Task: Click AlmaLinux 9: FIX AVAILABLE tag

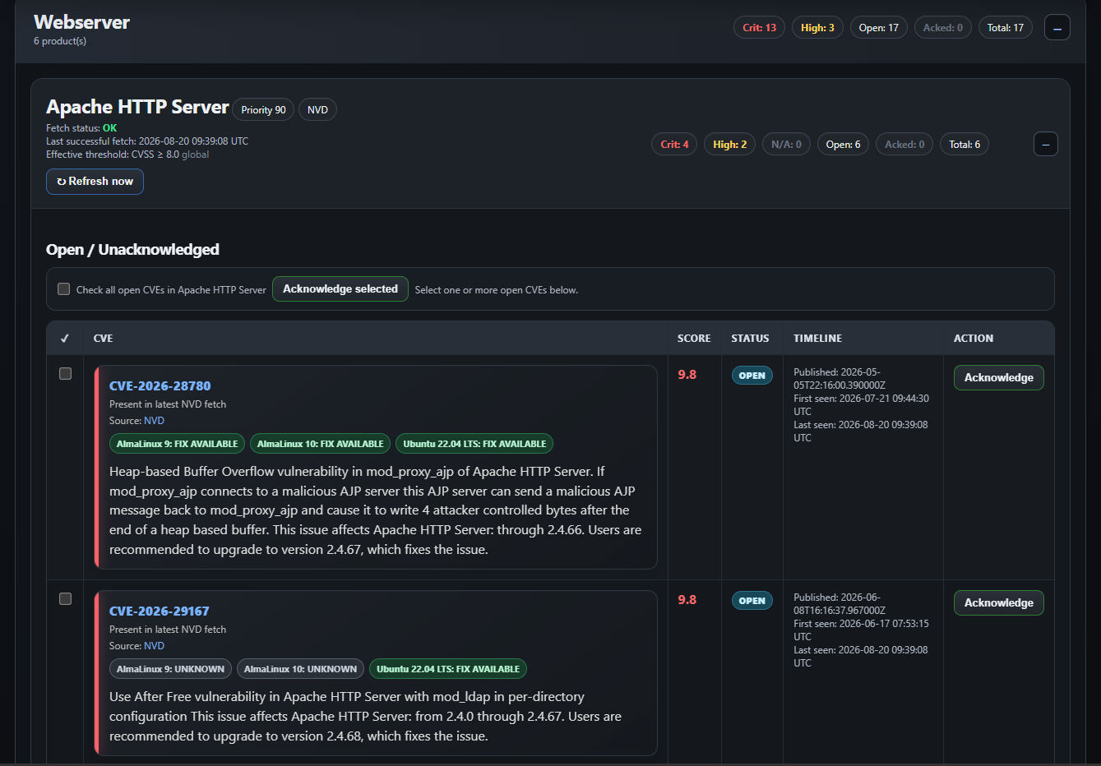Action: pos(178,444)
